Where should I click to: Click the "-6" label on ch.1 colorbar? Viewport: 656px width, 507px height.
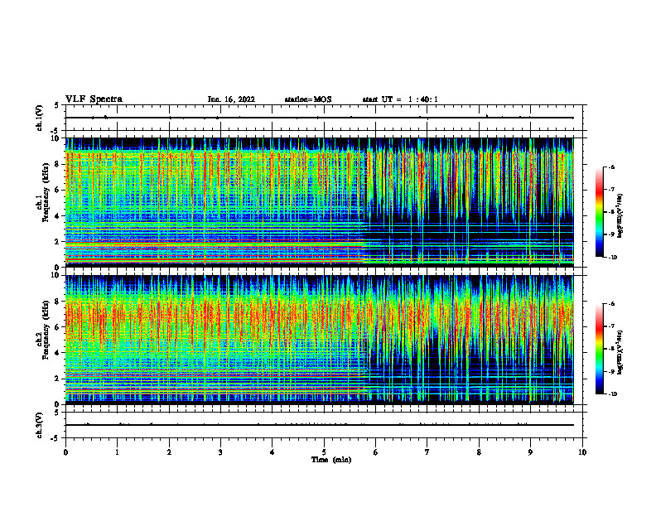(x=610, y=167)
